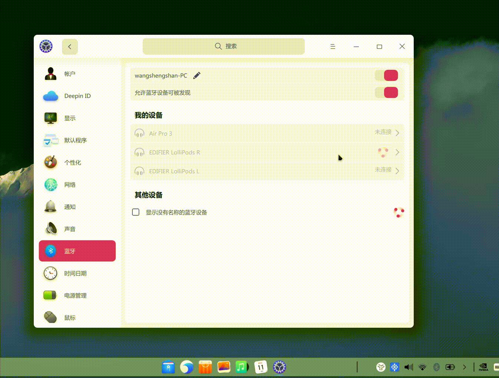Click inside the search input field

click(224, 46)
